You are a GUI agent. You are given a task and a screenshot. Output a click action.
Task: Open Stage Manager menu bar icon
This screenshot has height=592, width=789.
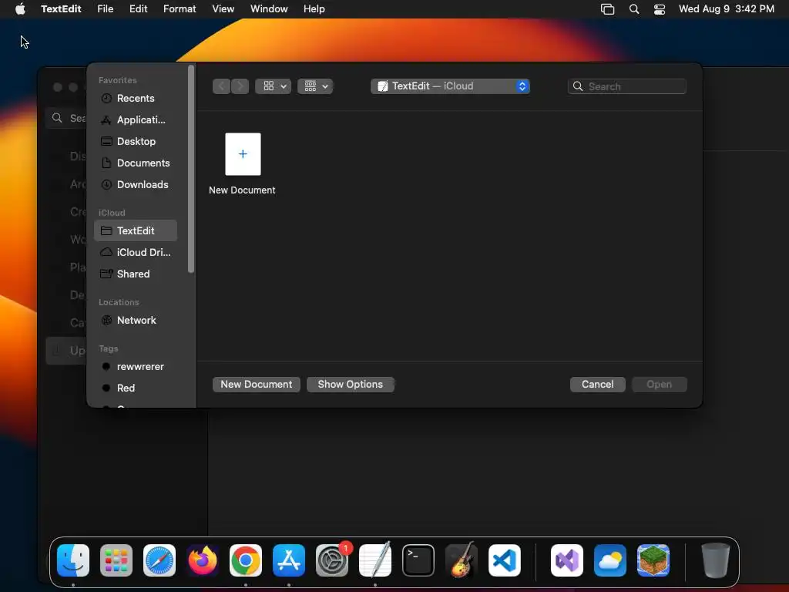pos(607,8)
